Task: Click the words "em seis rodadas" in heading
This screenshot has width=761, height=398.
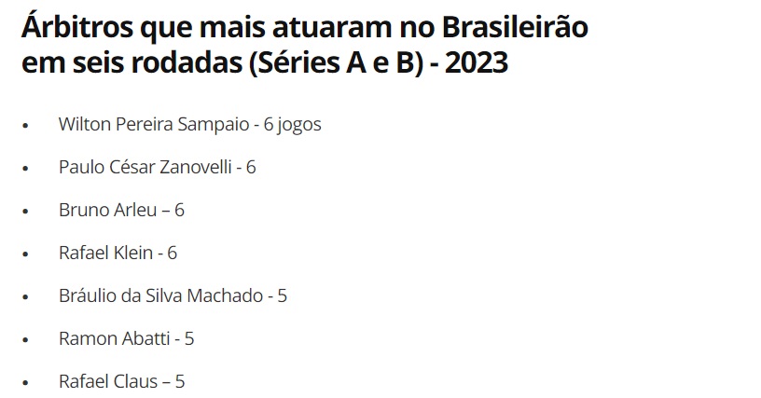Action: tap(132, 63)
